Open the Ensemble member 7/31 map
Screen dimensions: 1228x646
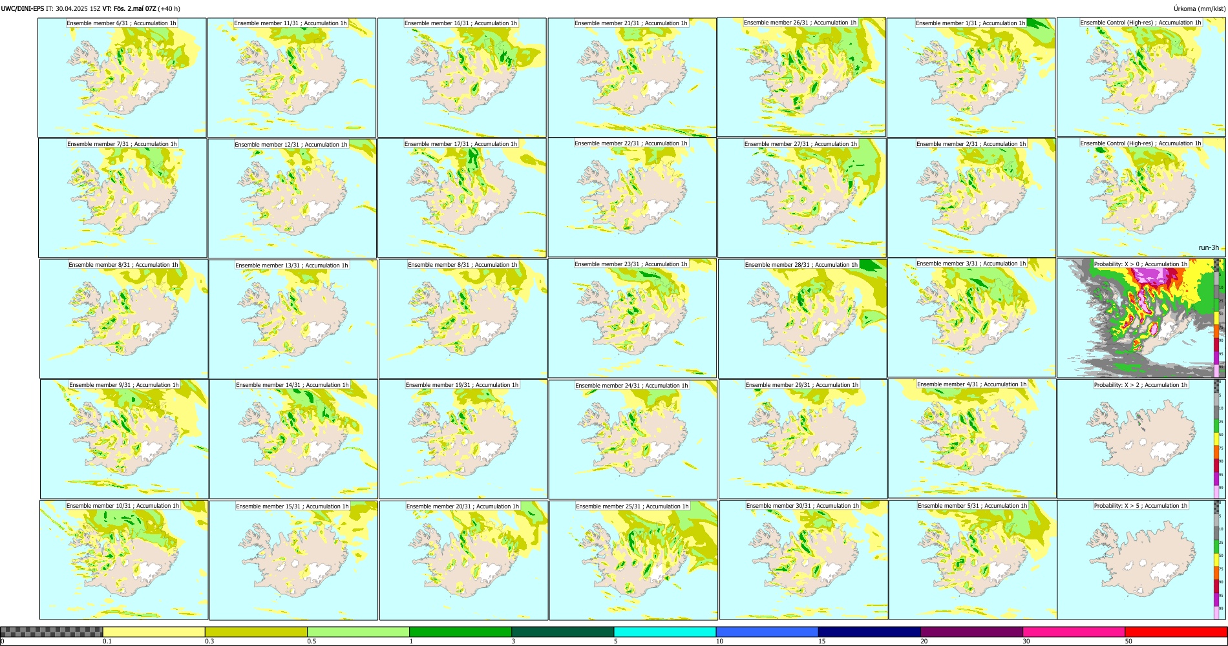pyautogui.click(x=123, y=198)
